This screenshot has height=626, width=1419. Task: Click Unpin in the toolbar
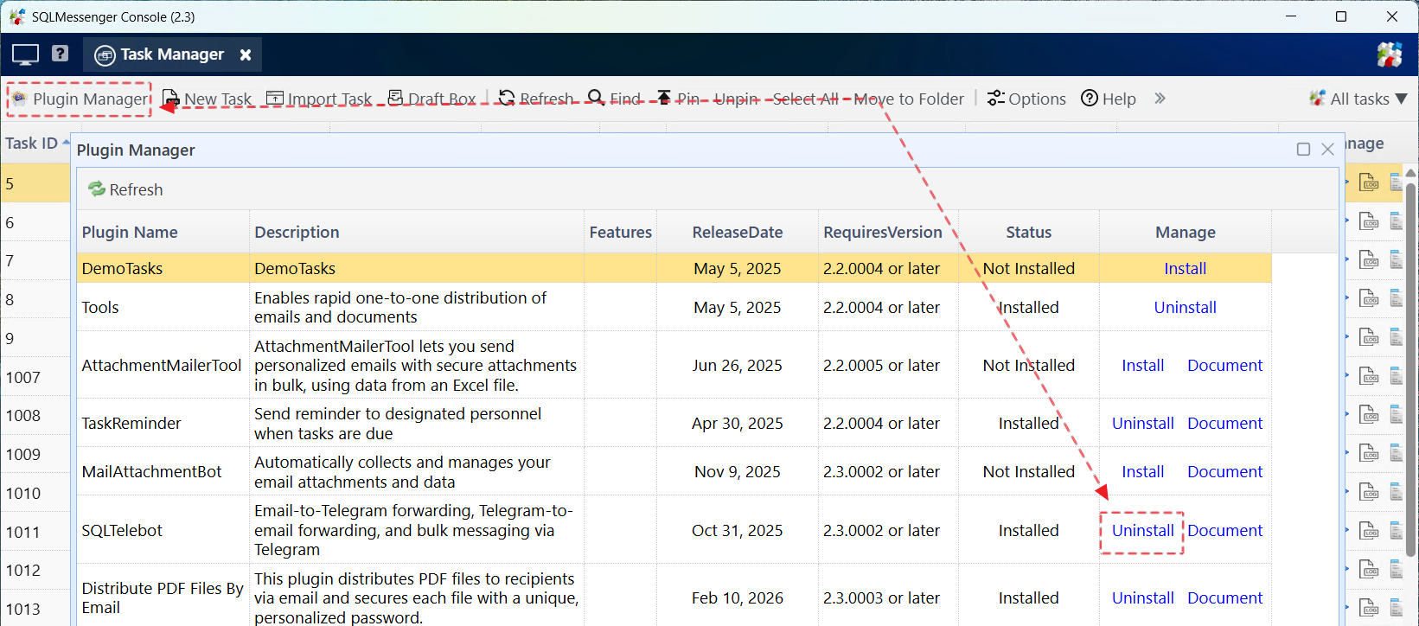pyautogui.click(x=736, y=99)
